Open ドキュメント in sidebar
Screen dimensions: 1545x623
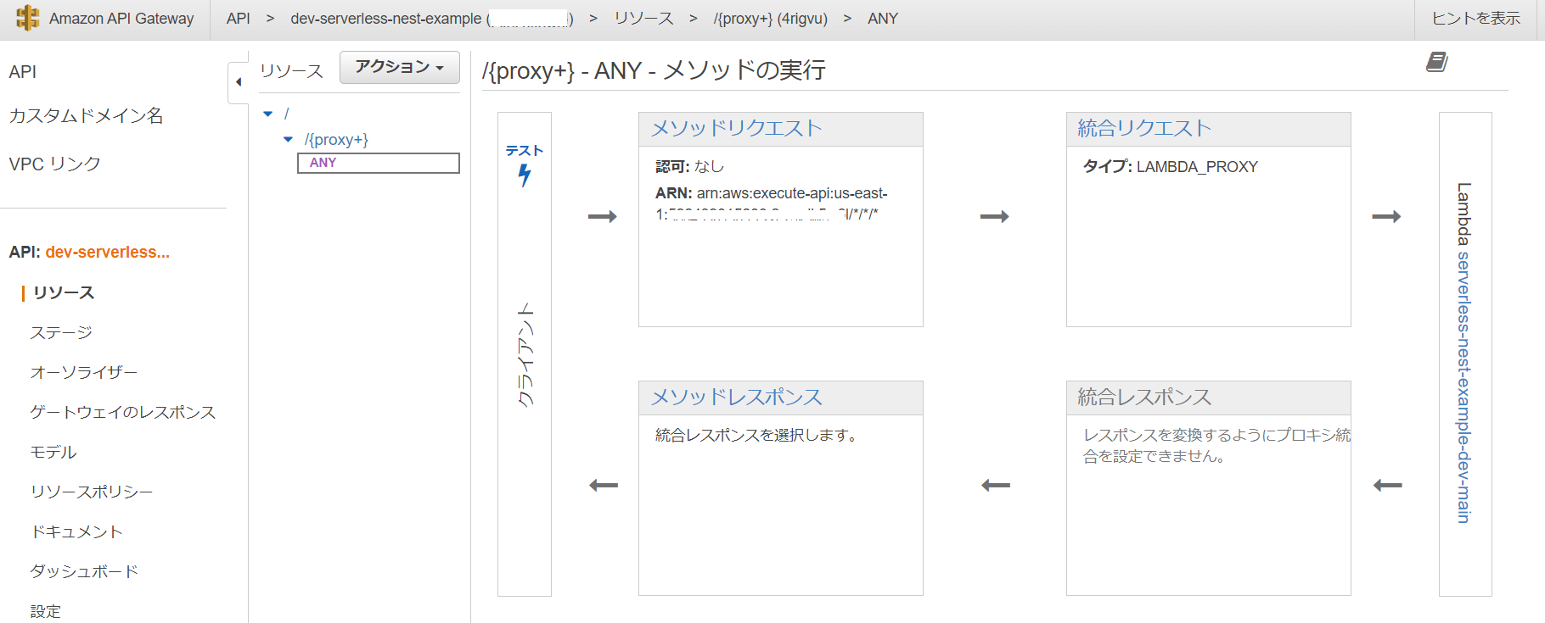click(76, 531)
